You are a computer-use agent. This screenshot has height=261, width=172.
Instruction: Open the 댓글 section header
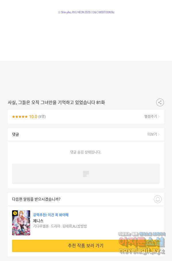coord(16,134)
